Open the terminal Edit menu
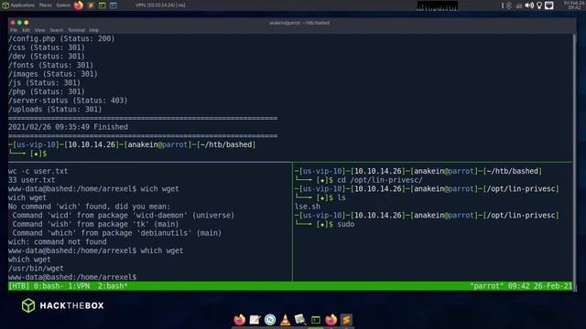Screen dimensions: 586x329 tap(26, 30)
